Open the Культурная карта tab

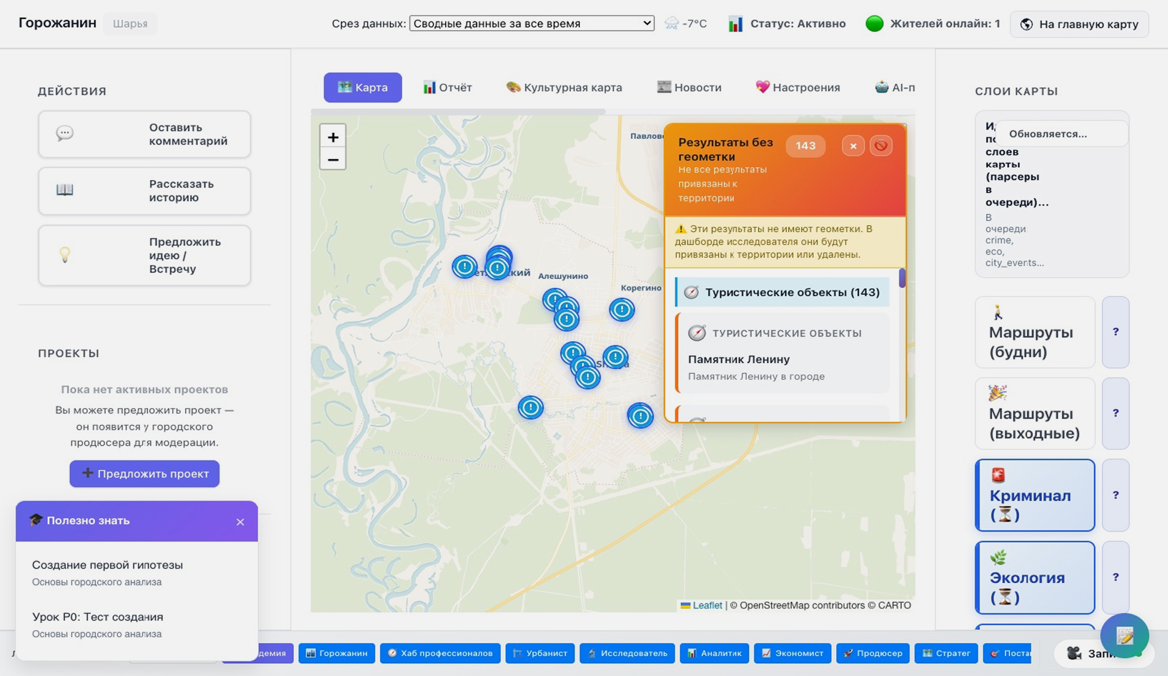pos(564,87)
